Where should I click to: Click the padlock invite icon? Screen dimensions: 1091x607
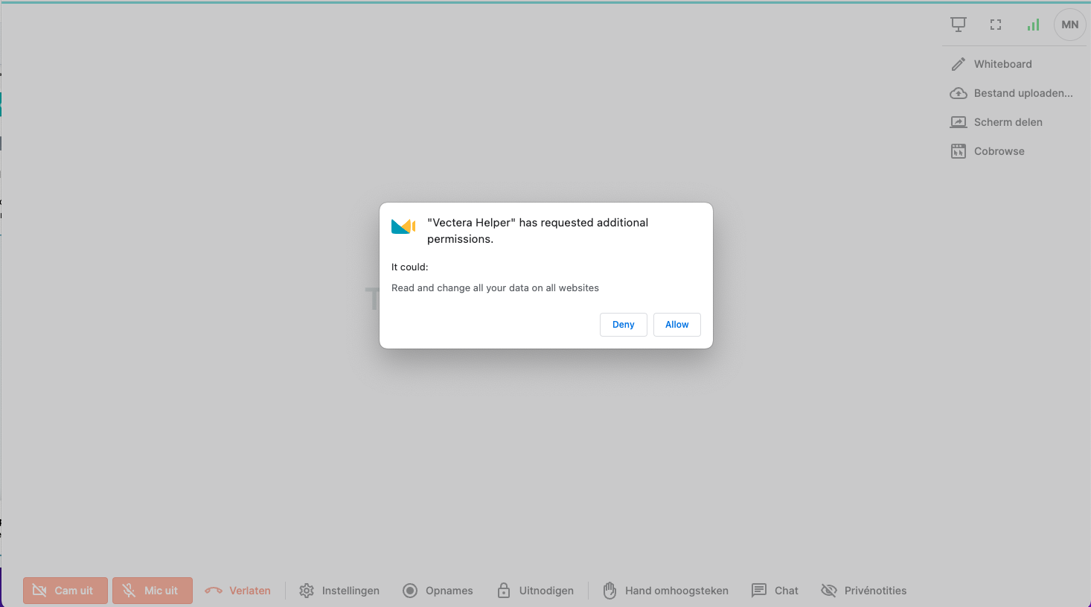tap(504, 591)
